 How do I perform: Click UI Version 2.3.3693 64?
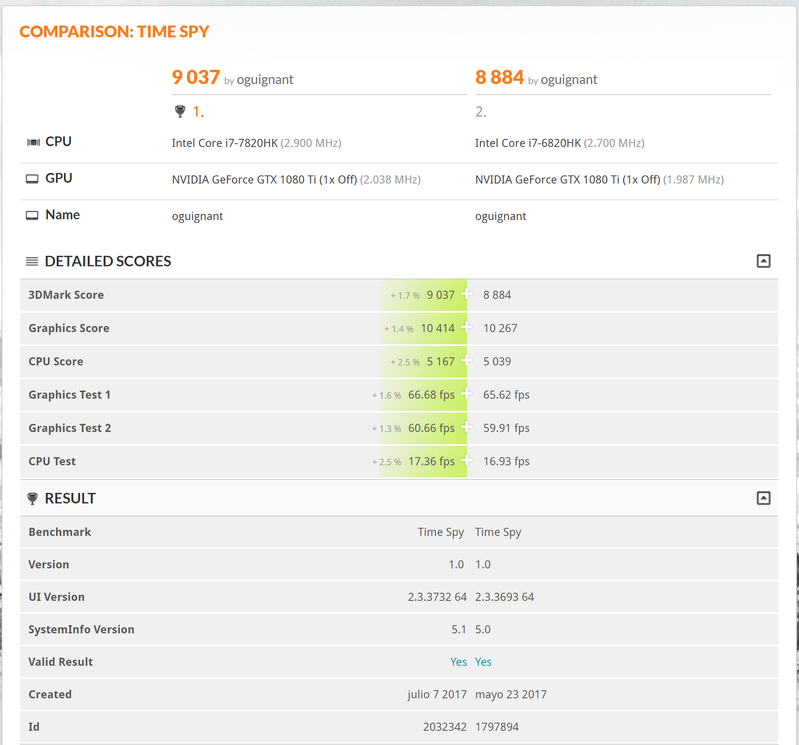[x=505, y=597]
